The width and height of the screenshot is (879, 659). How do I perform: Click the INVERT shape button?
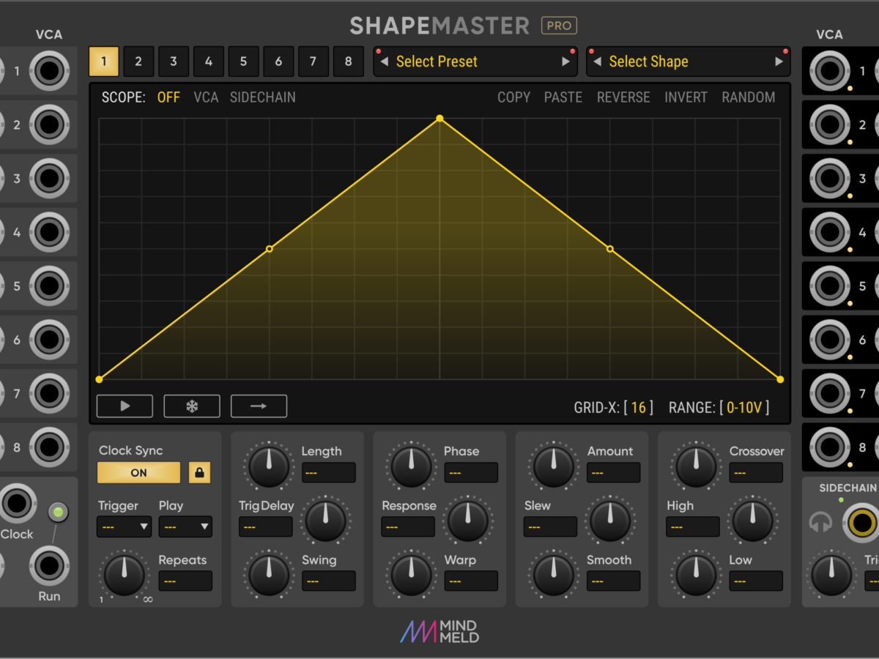click(686, 97)
